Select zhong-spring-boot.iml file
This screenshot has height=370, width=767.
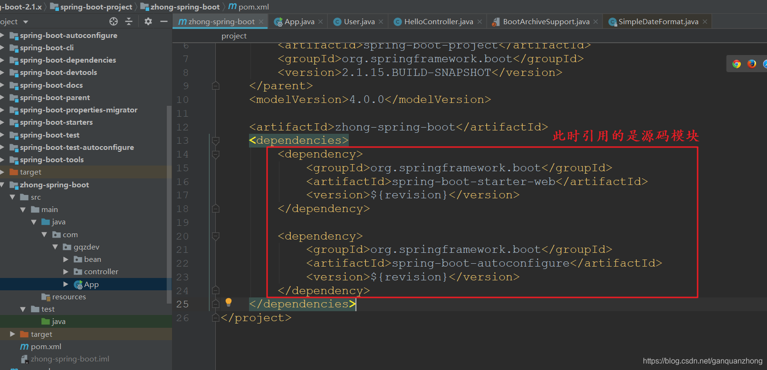70,359
